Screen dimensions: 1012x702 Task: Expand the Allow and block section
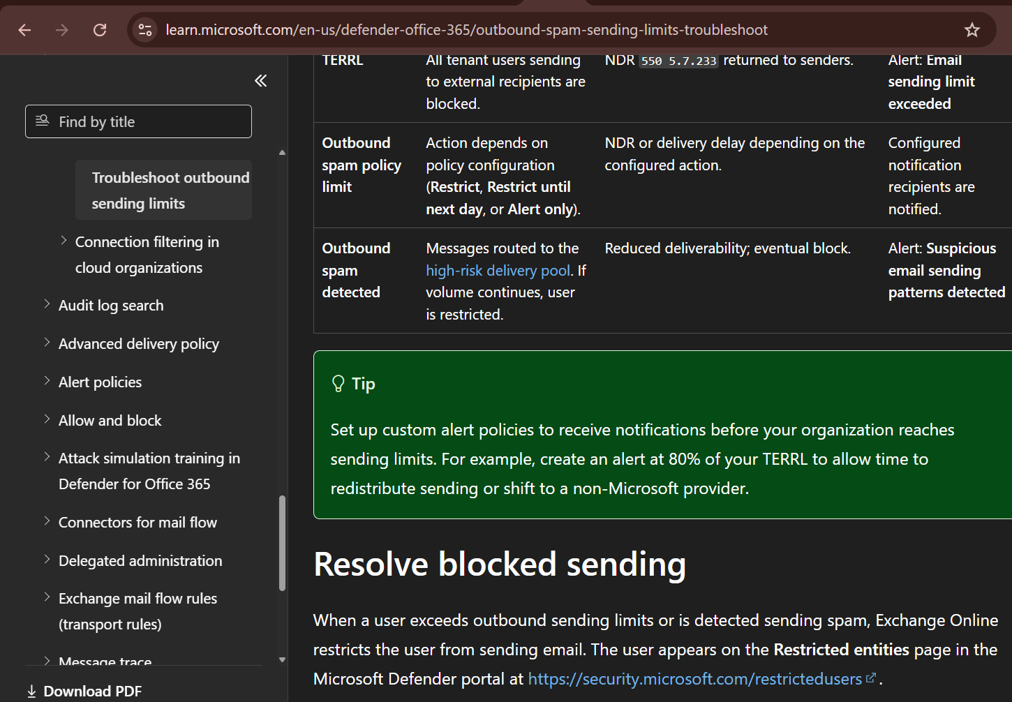(47, 419)
